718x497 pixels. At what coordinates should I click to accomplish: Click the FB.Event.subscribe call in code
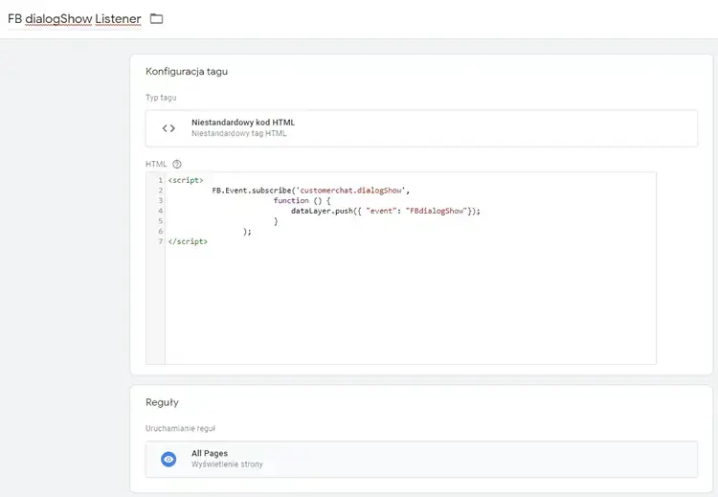(x=256, y=191)
